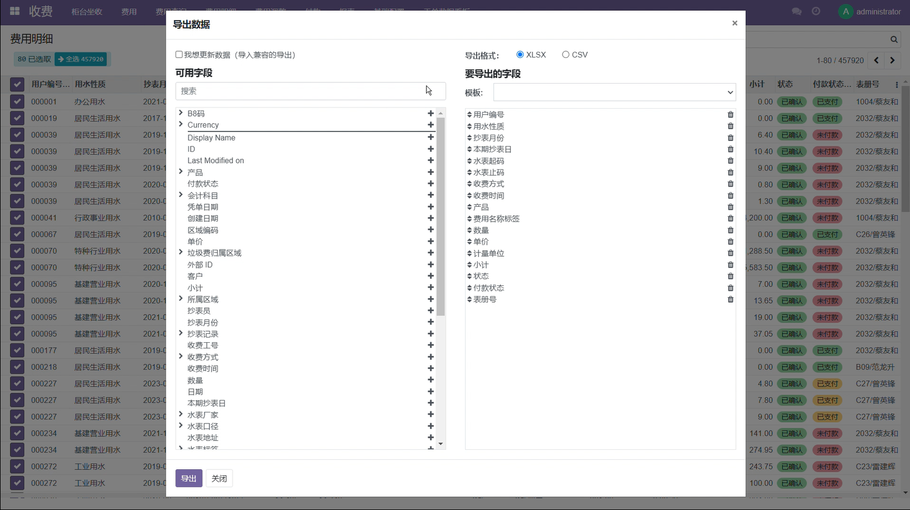Enable 我想更新数据 import-compatible export checkbox
This screenshot has width=910, height=510.
pyautogui.click(x=179, y=55)
